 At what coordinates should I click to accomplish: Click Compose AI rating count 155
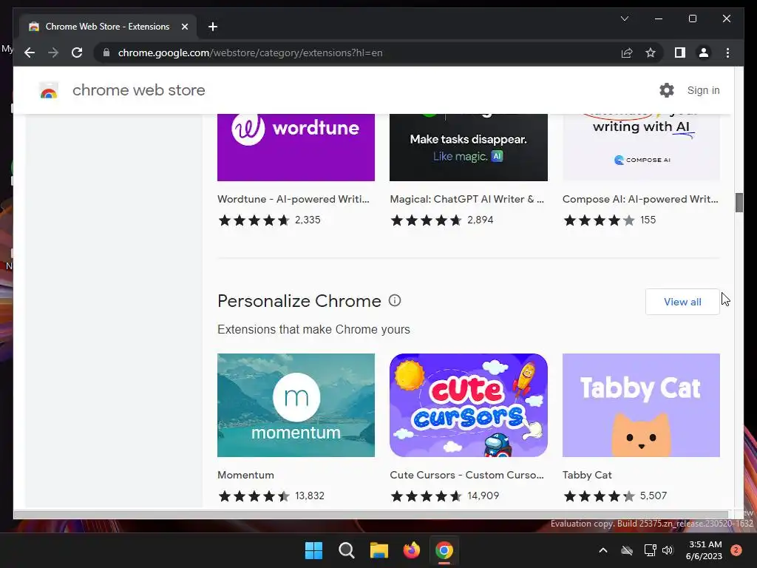(648, 220)
